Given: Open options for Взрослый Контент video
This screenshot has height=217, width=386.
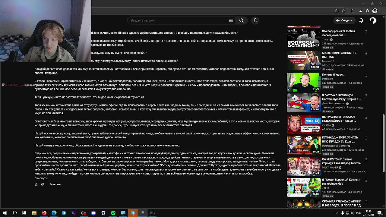Looking at the screenshot, I should click(x=366, y=180).
